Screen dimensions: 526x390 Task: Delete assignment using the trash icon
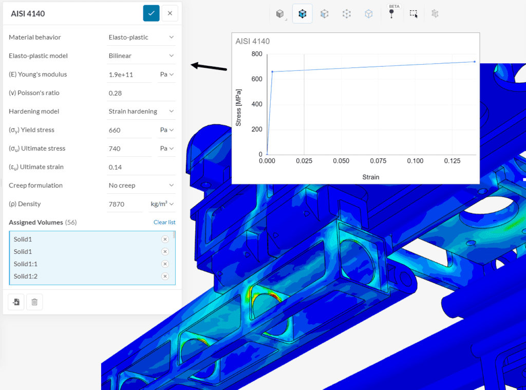click(x=34, y=302)
